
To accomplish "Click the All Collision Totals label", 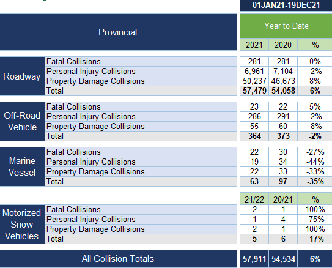I will pos(118,259).
